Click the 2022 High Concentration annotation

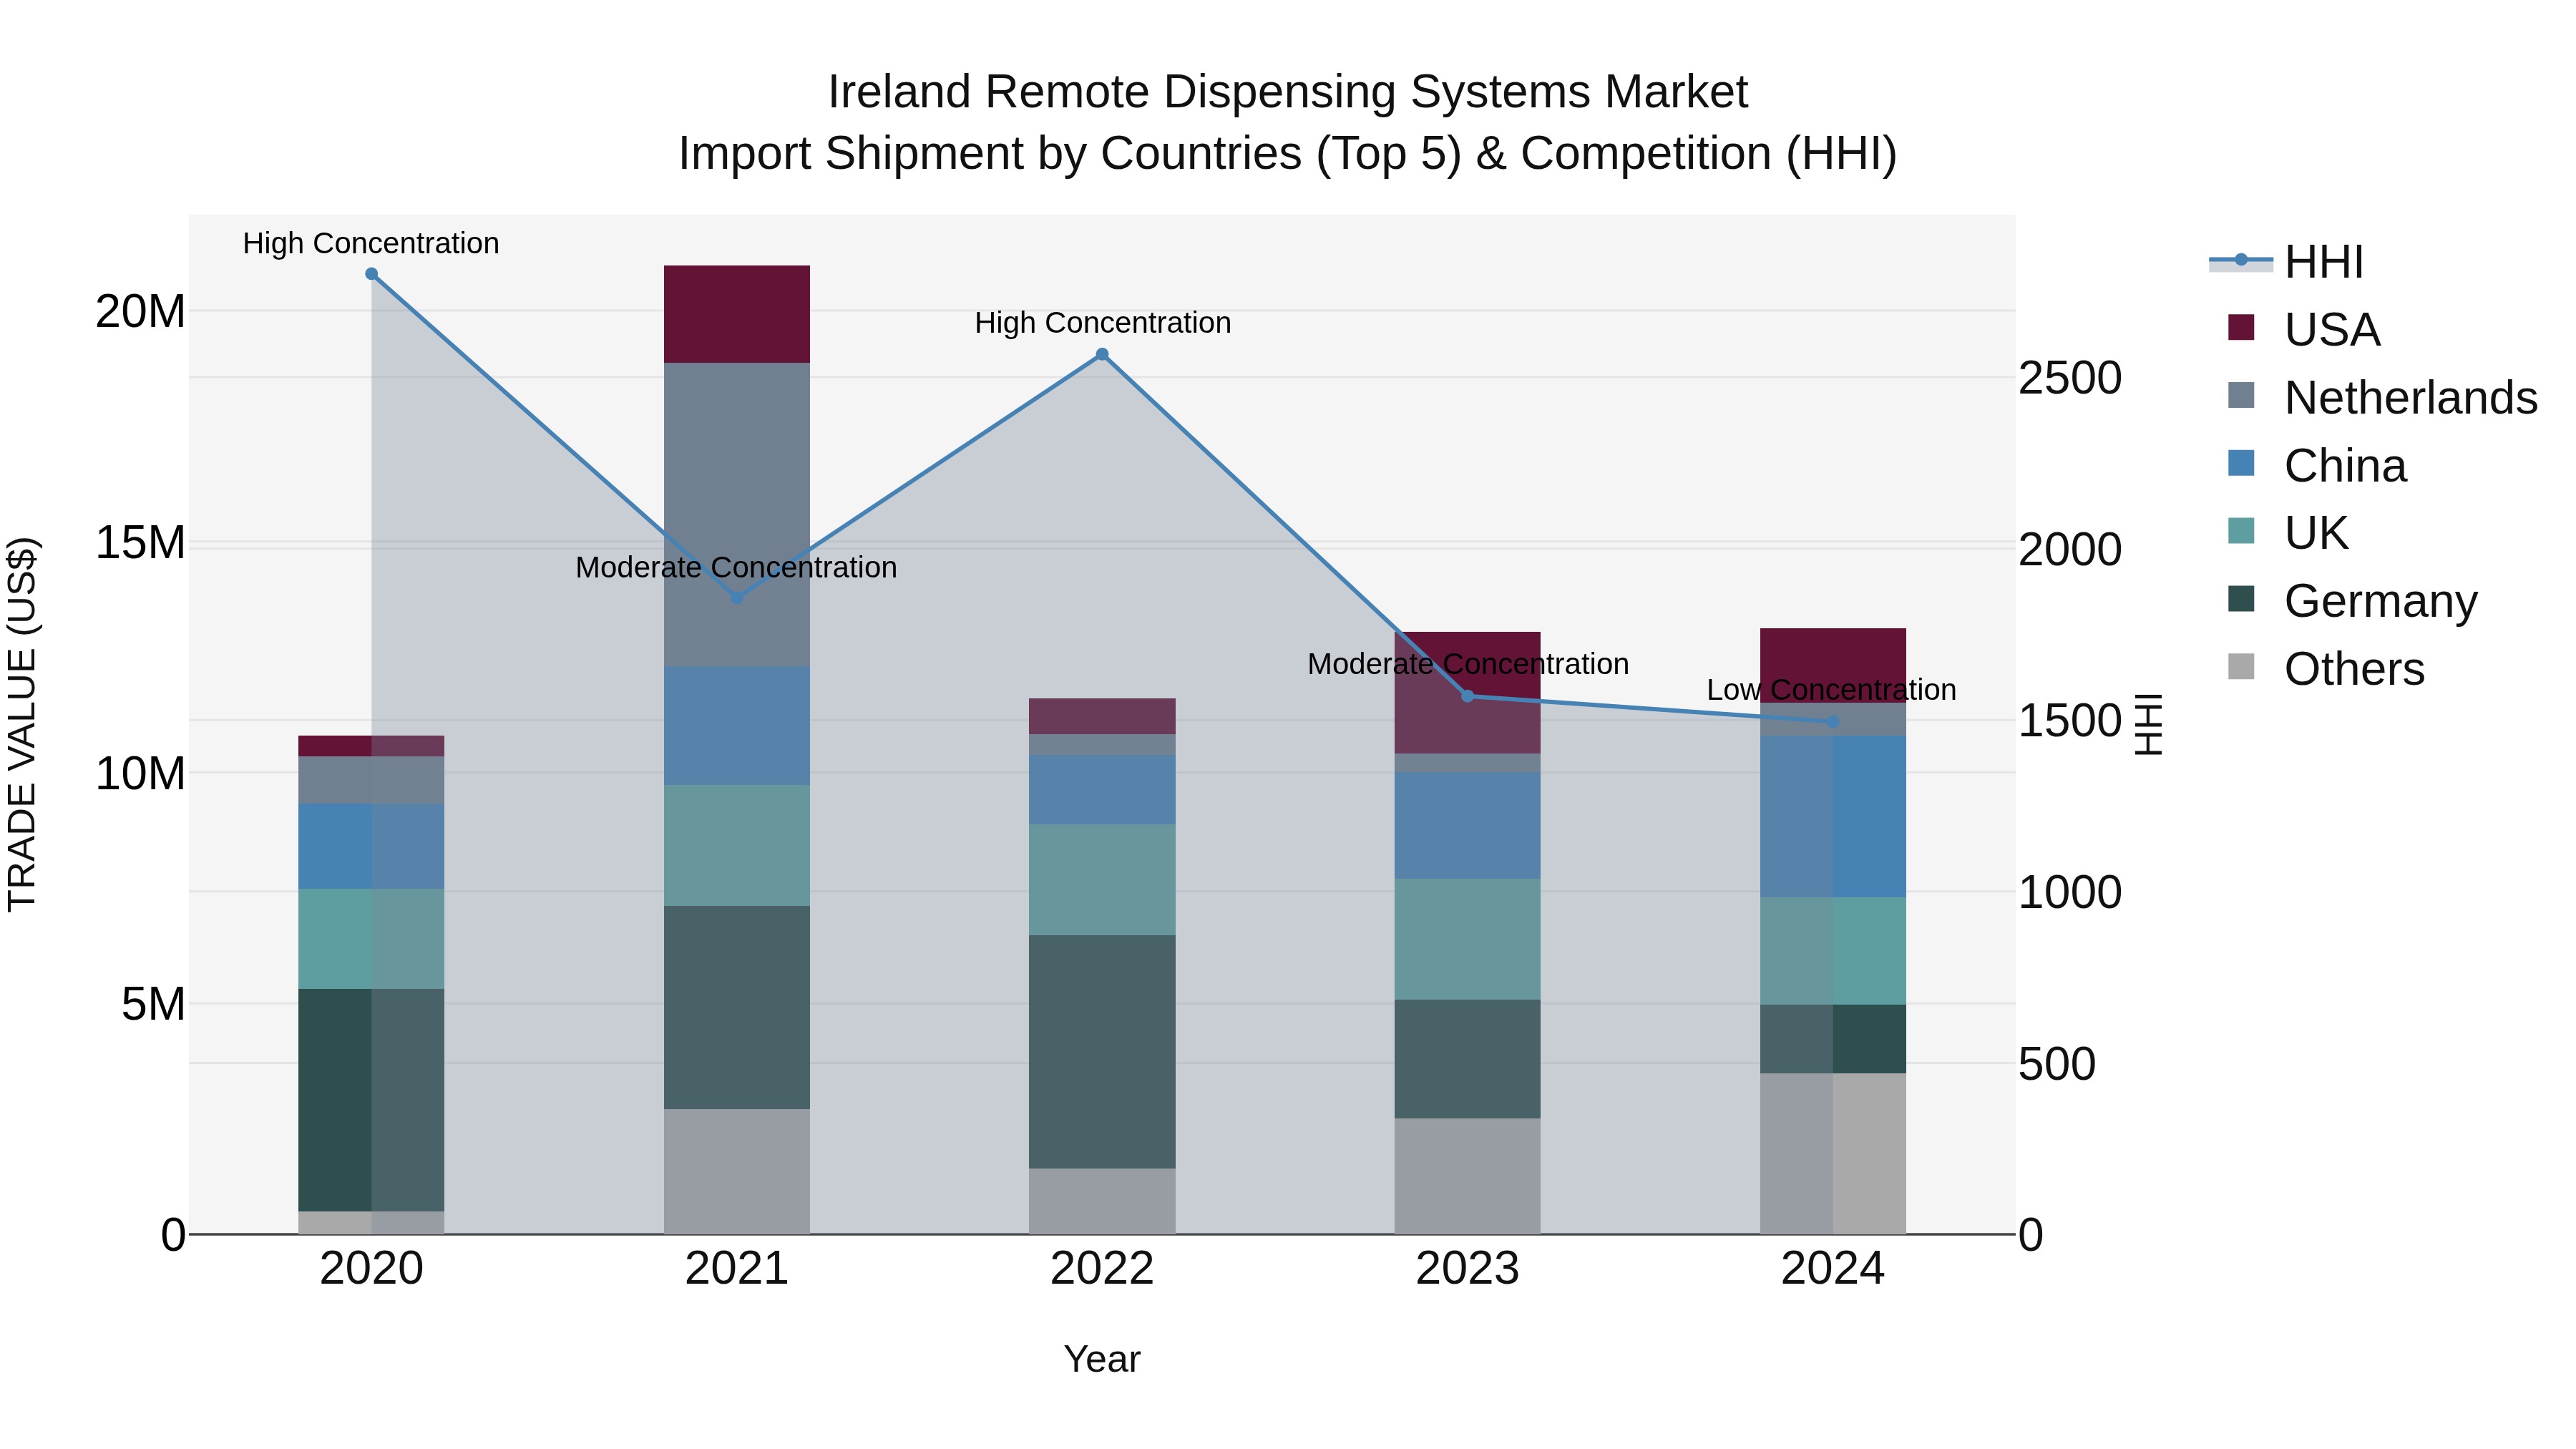click(x=1102, y=323)
